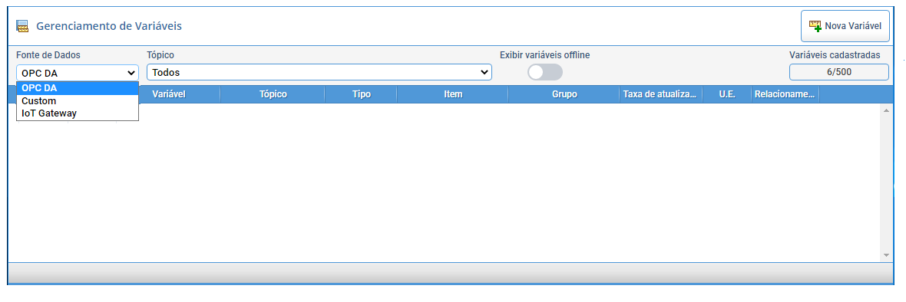Sort by Variável column header
906x302 pixels.
(x=169, y=94)
